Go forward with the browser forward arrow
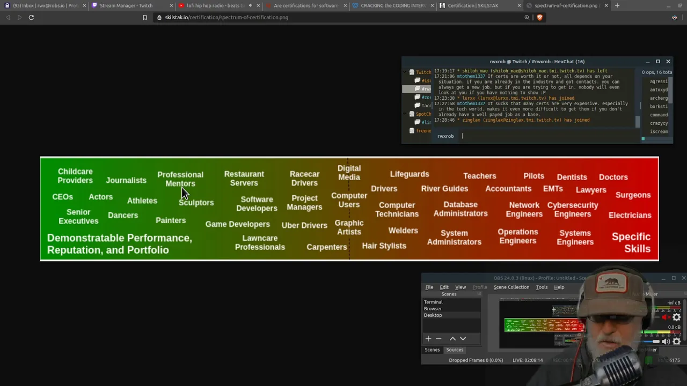 click(19, 17)
